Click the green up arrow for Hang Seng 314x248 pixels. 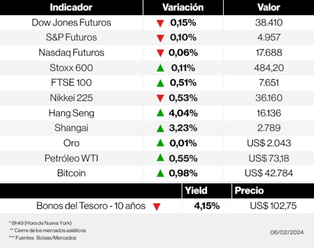pos(160,113)
